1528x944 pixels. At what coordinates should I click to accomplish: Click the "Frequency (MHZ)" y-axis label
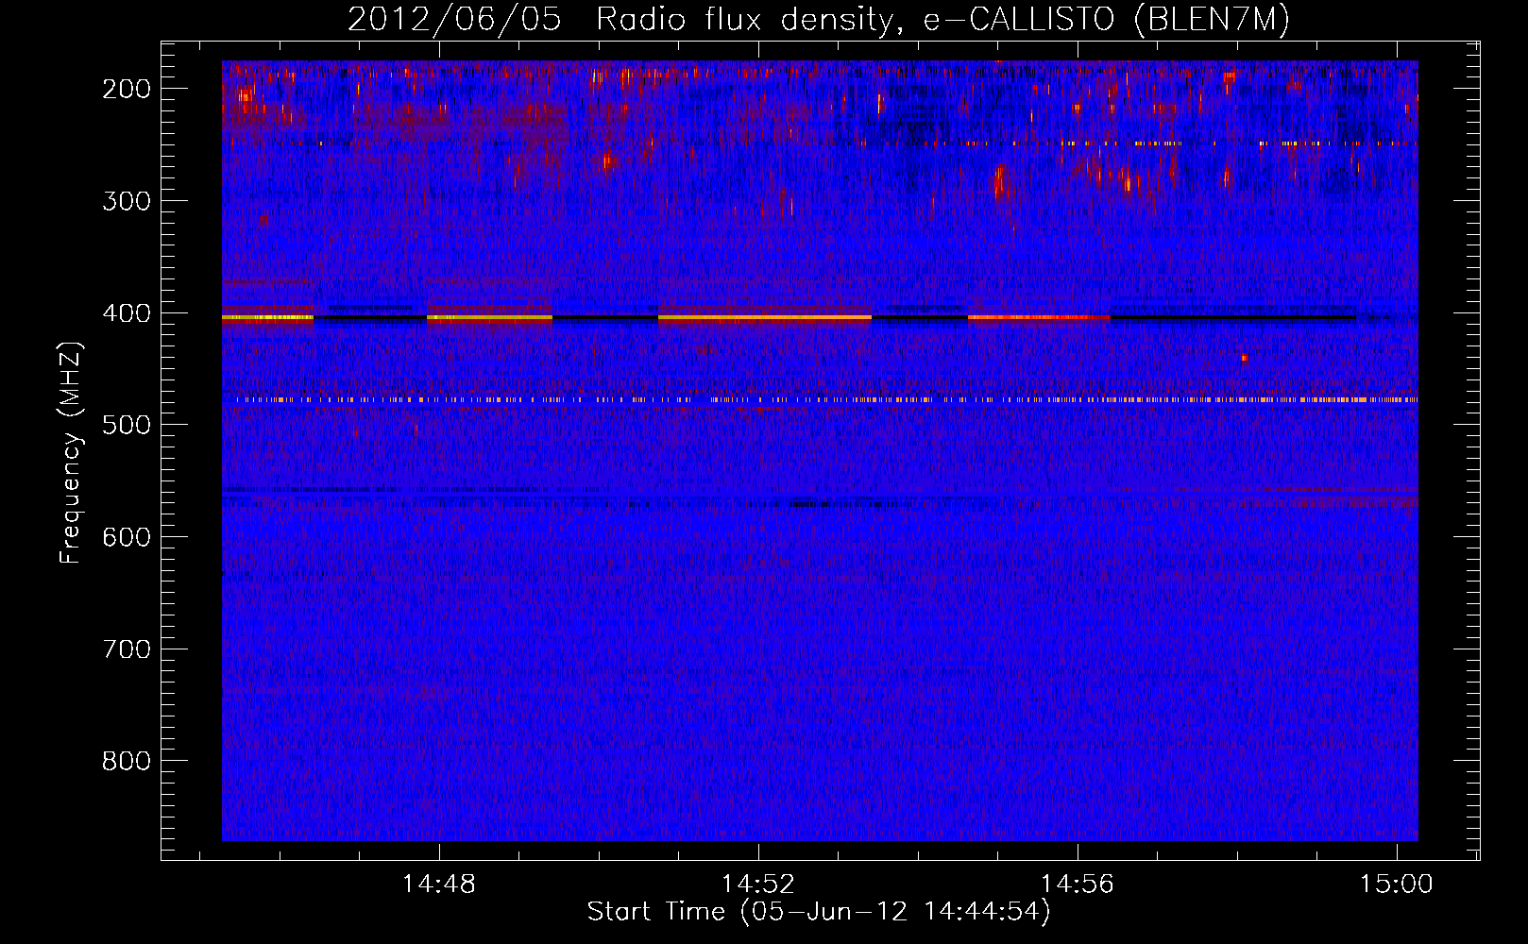pos(71,453)
